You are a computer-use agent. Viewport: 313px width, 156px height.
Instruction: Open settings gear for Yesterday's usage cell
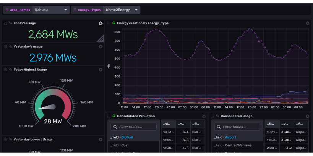(x=101, y=46)
